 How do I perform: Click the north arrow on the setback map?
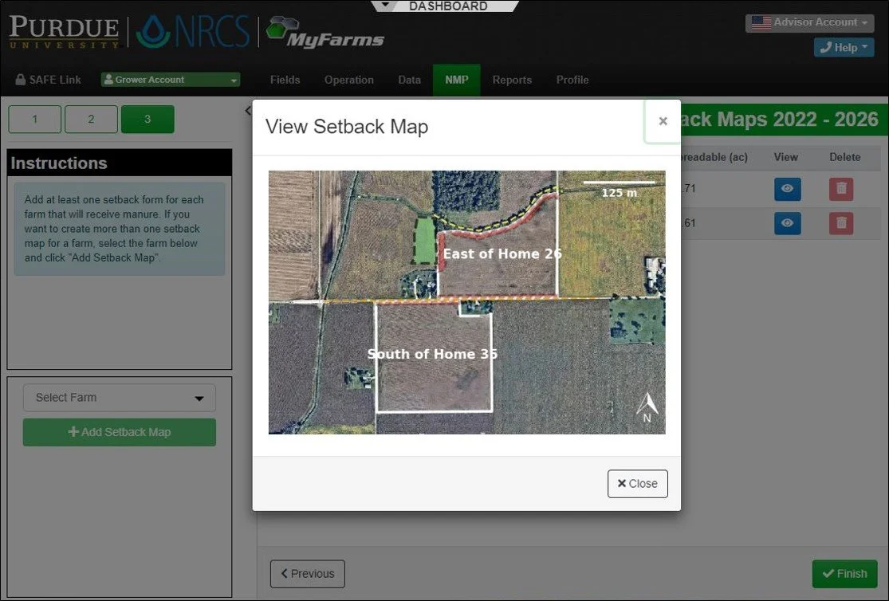[x=647, y=407]
